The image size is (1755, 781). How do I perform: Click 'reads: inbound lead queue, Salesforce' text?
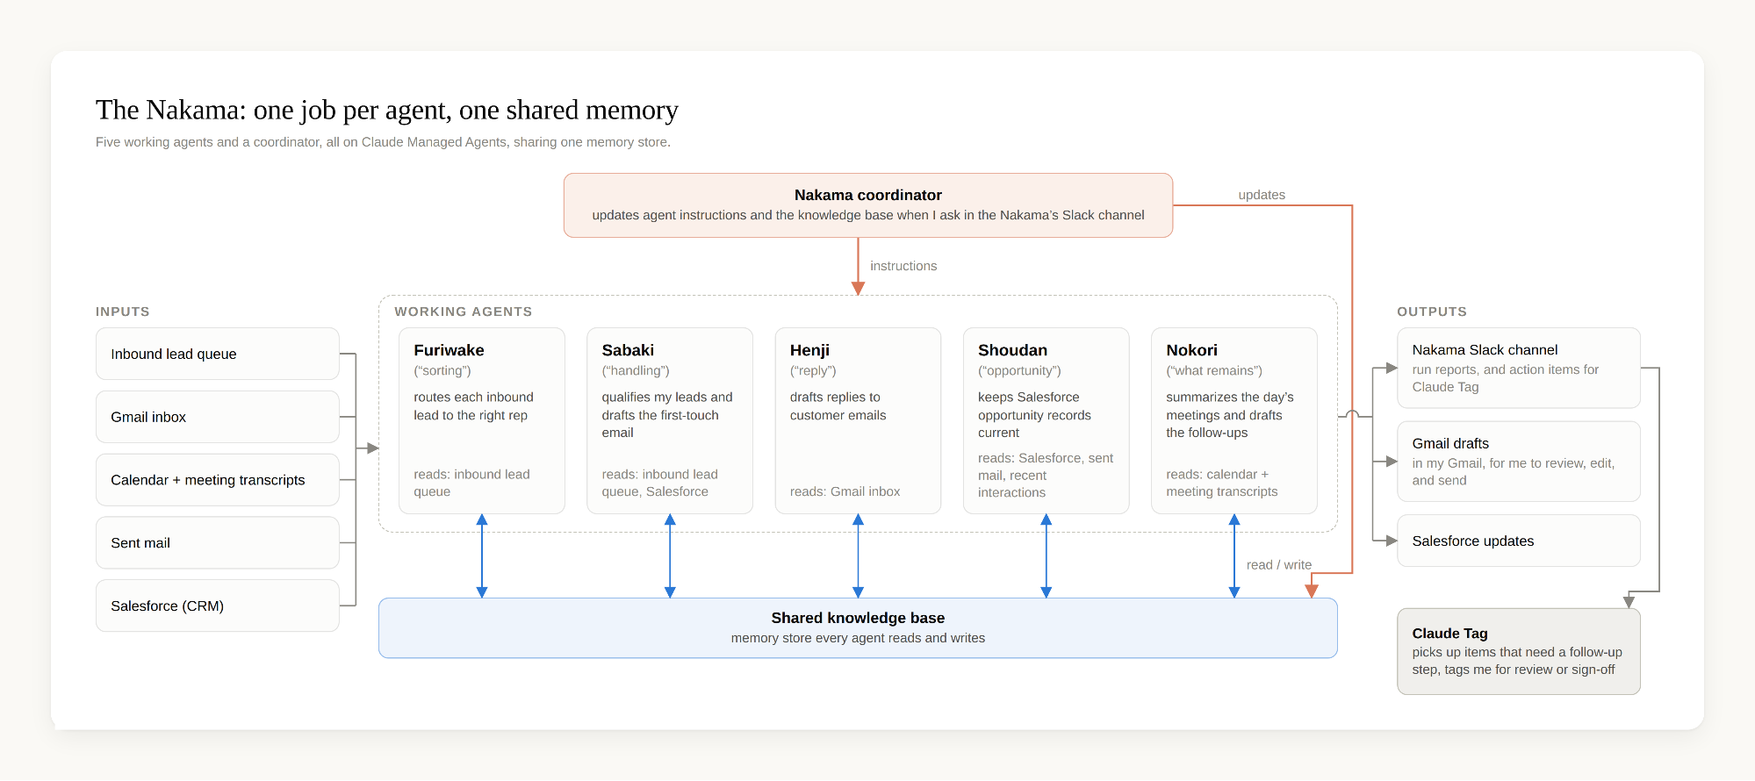pyautogui.click(x=660, y=483)
